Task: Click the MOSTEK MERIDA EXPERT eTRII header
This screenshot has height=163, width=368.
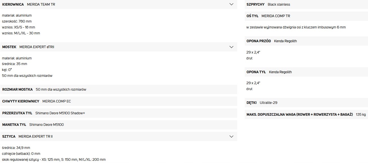Action: coord(118,47)
